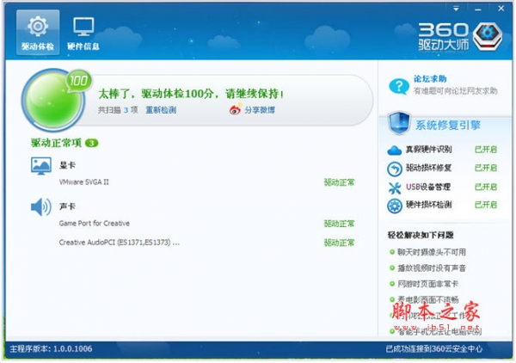This screenshot has height=363, width=516.
Task: Click 聊天时摄像头不可用 problem link
Action: click(432, 252)
